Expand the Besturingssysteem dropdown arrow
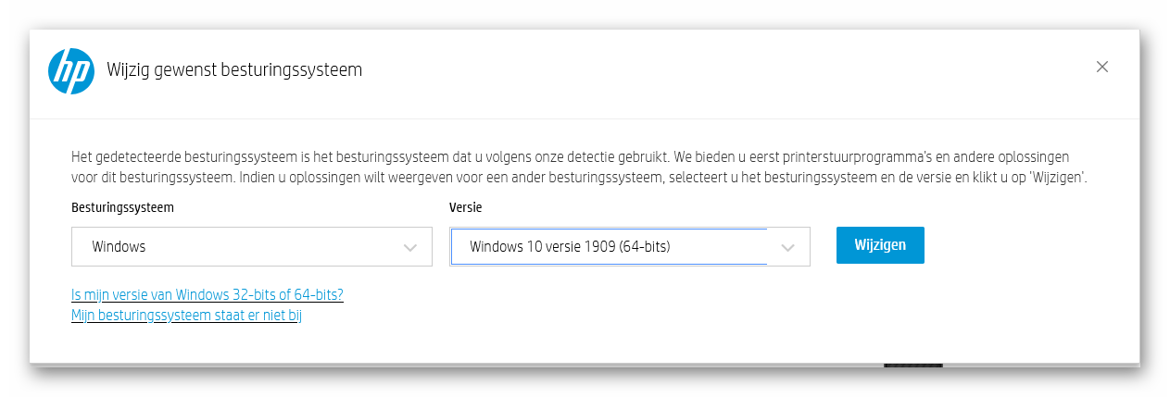 point(410,247)
